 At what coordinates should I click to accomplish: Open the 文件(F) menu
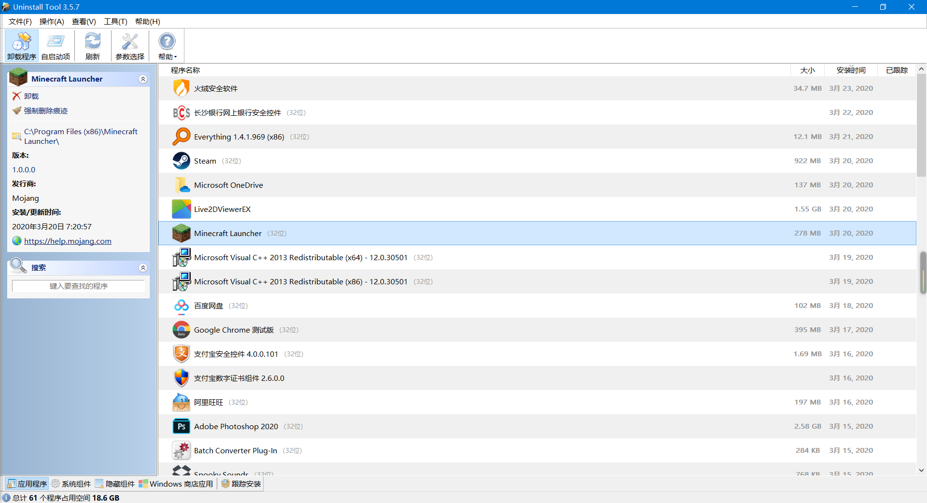pyautogui.click(x=20, y=21)
